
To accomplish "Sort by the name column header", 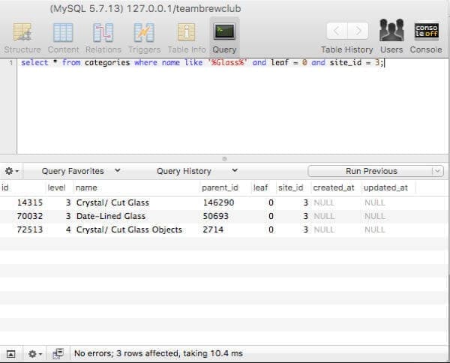I will [136, 187].
